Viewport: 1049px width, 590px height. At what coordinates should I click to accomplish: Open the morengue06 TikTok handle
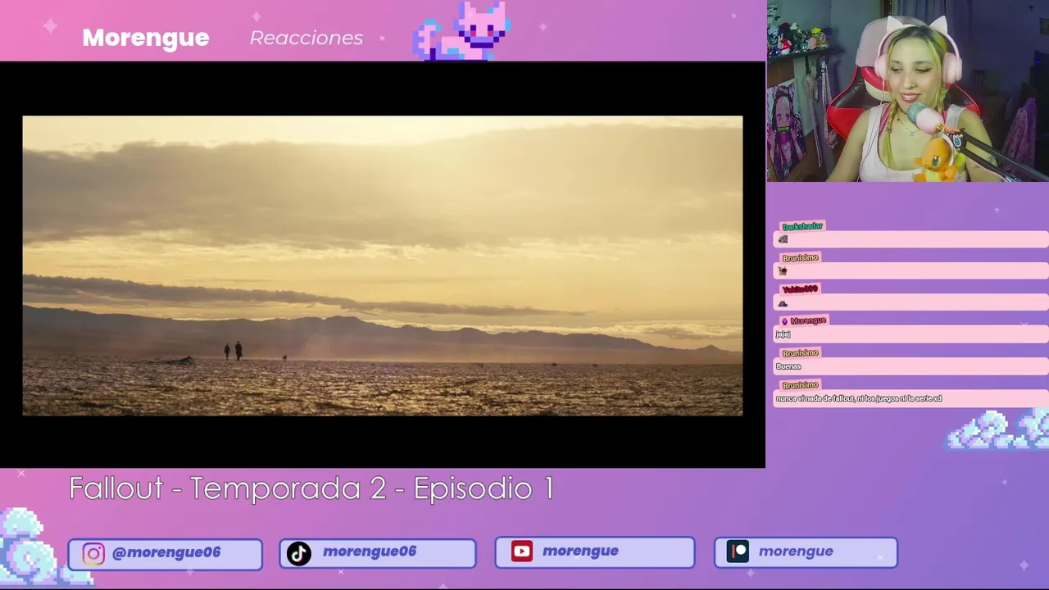click(x=370, y=551)
